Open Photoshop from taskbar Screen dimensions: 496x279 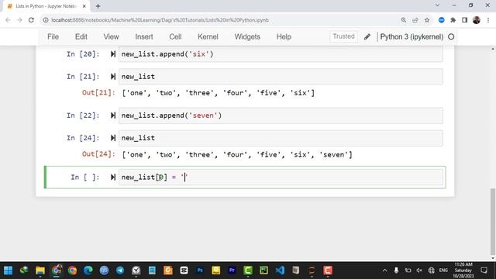coord(200,270)
